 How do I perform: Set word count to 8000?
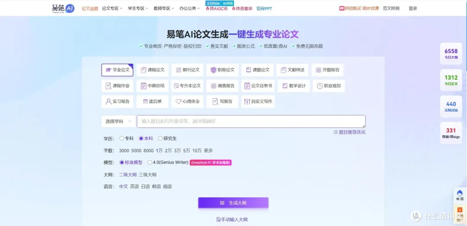148,151
